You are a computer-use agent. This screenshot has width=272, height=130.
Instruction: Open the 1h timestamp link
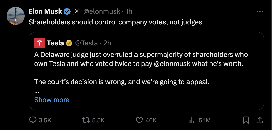(129, 11)
